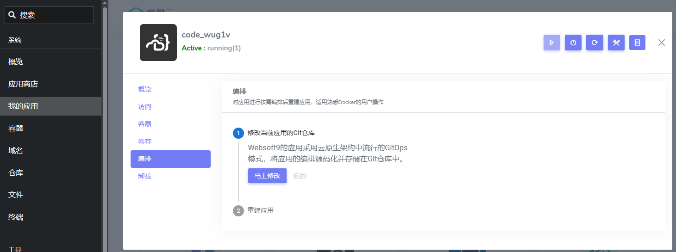
Task: Click the code_wug1v app logo
Action: coord(158,43)
